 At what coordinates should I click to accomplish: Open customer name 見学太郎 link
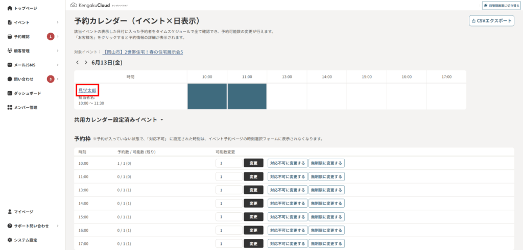pos(87,90)
